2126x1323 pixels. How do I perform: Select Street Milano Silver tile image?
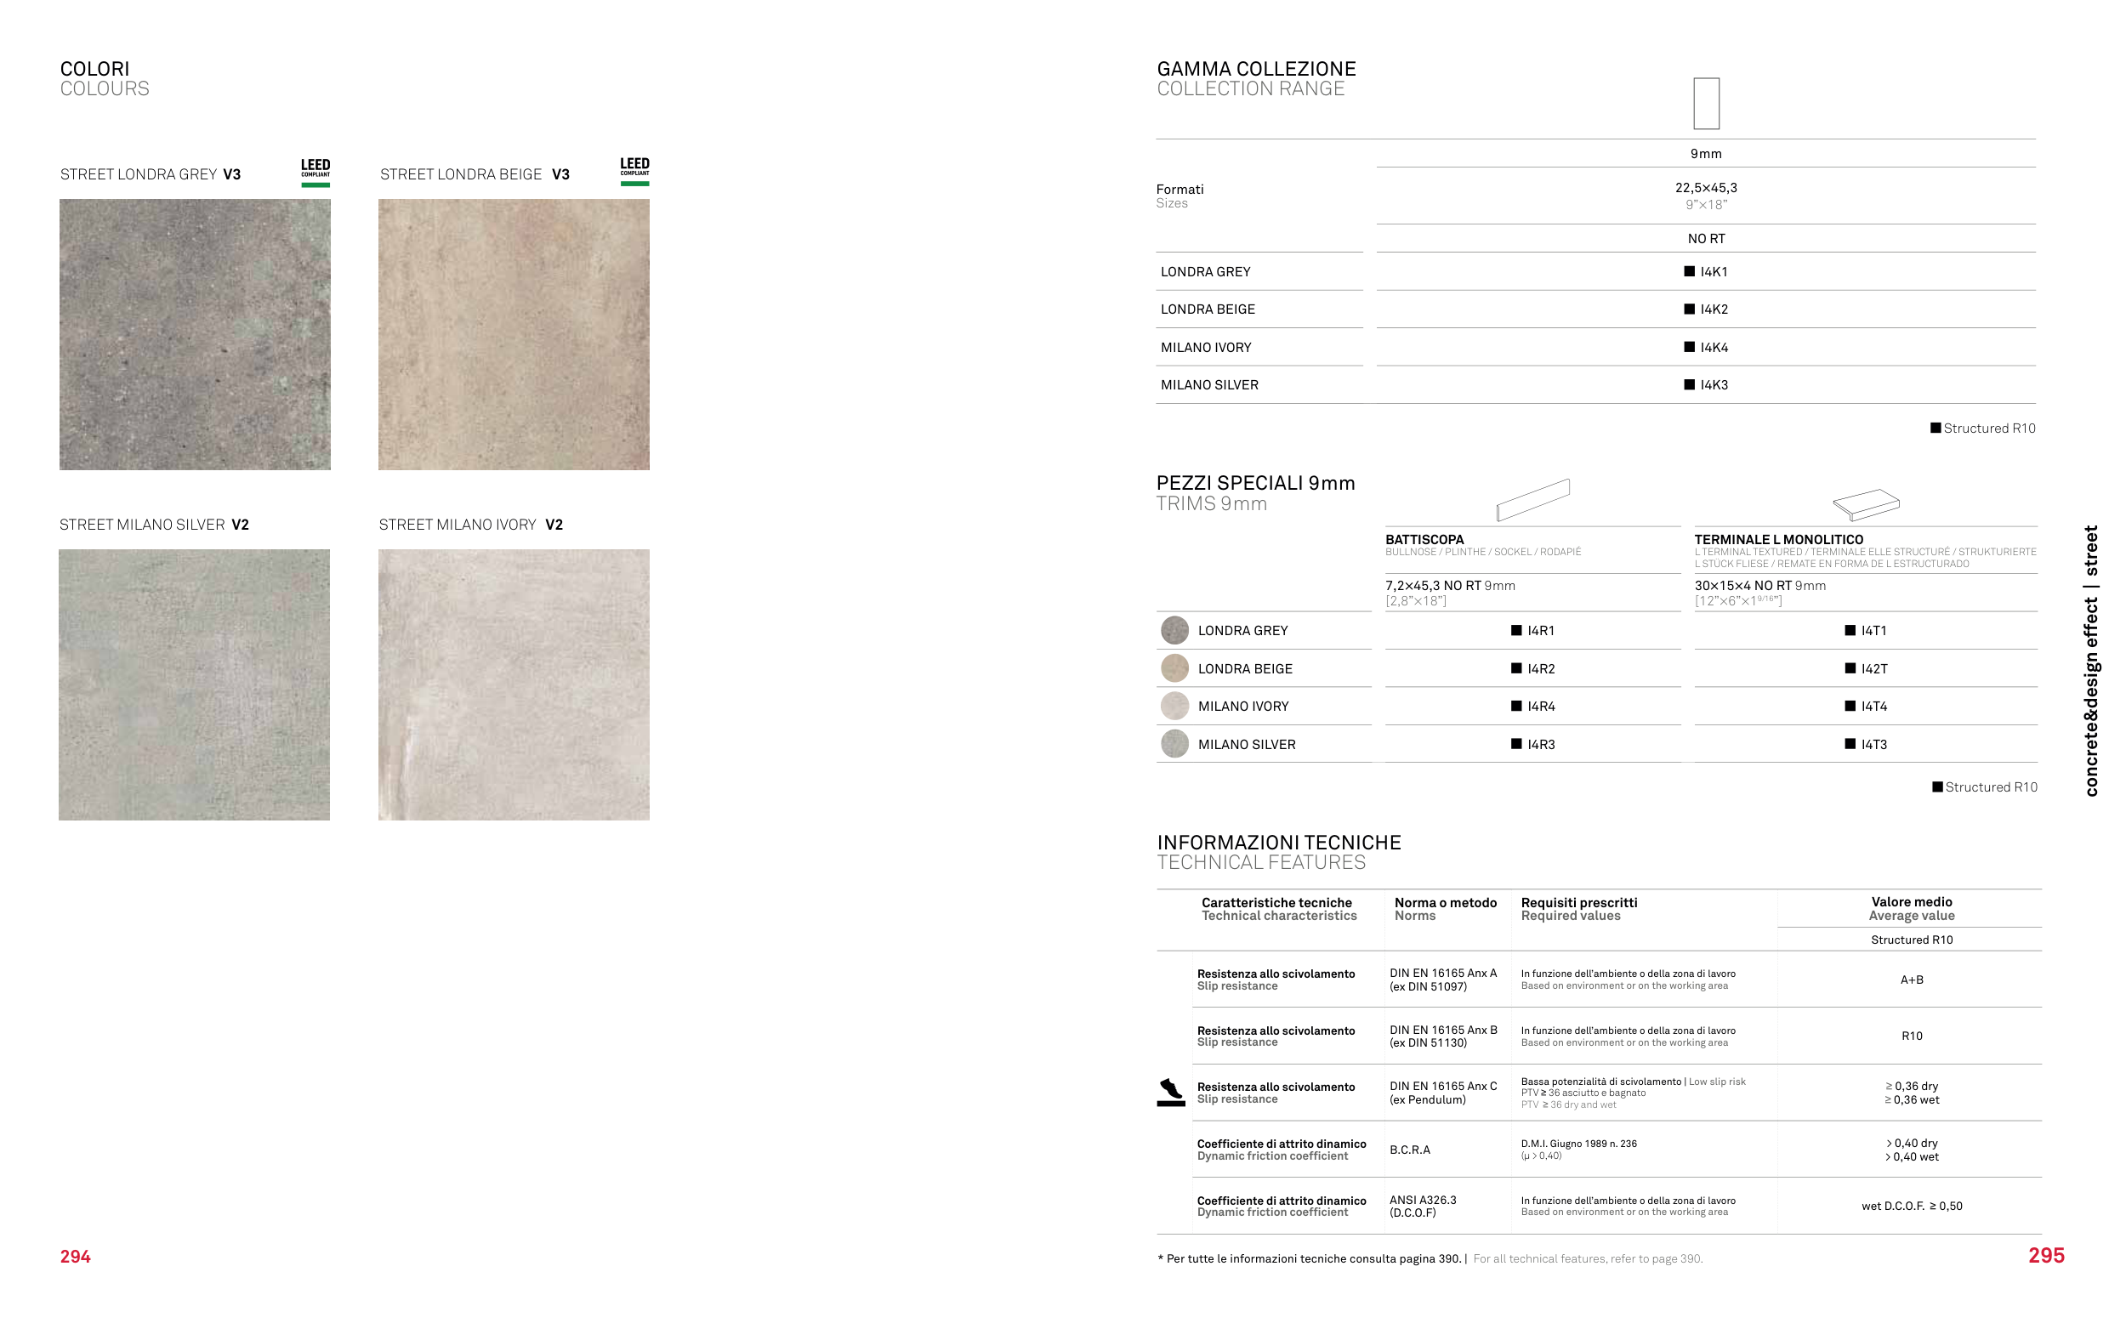click(x=194, y=684)
